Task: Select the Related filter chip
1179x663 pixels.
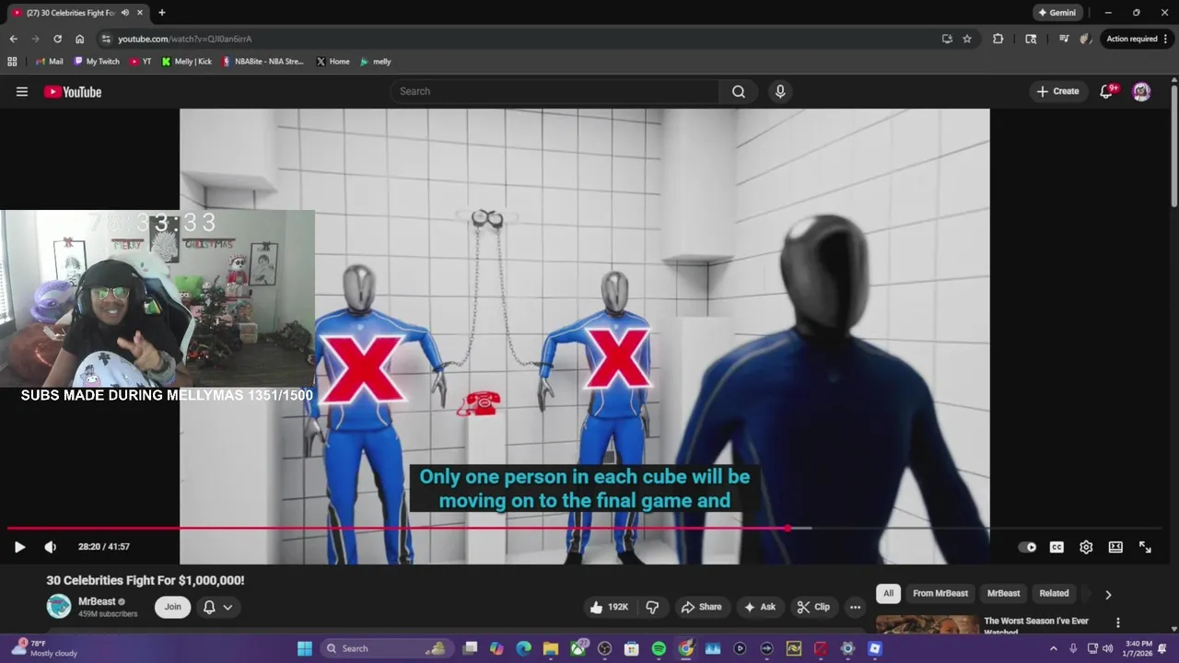Action: [x=1054, y=594]
